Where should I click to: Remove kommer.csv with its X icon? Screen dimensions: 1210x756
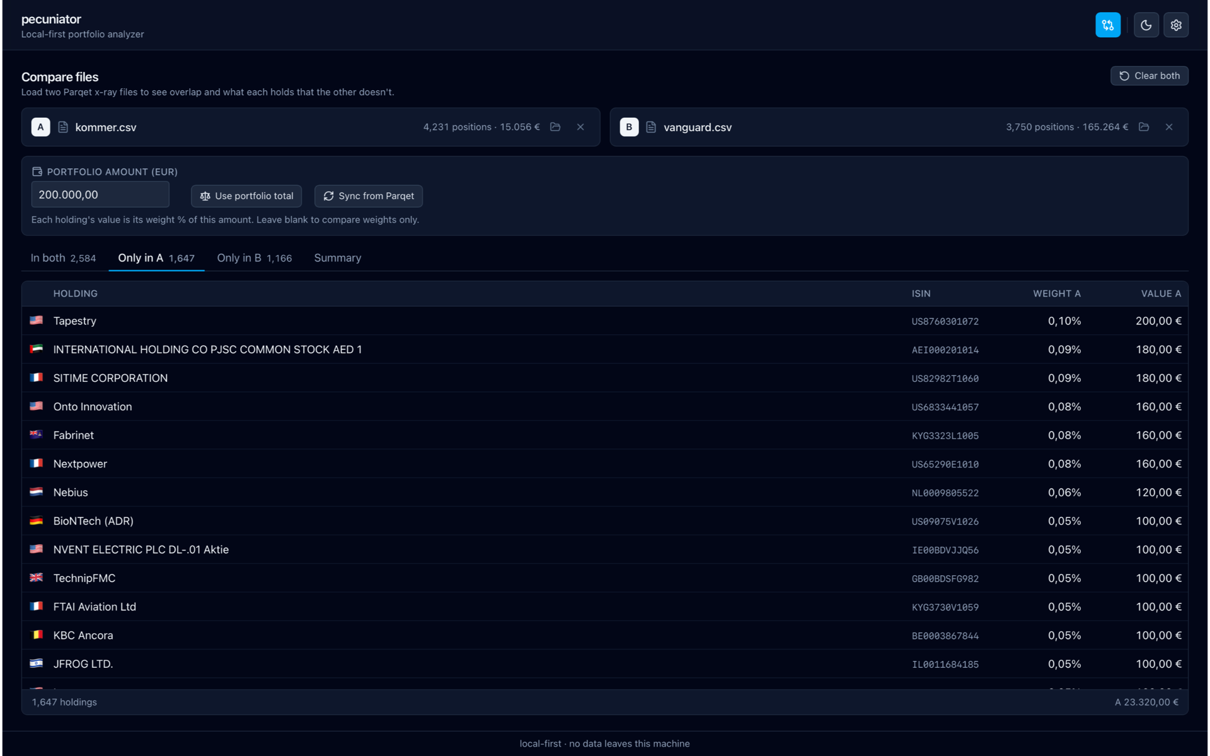coord(580,127)
